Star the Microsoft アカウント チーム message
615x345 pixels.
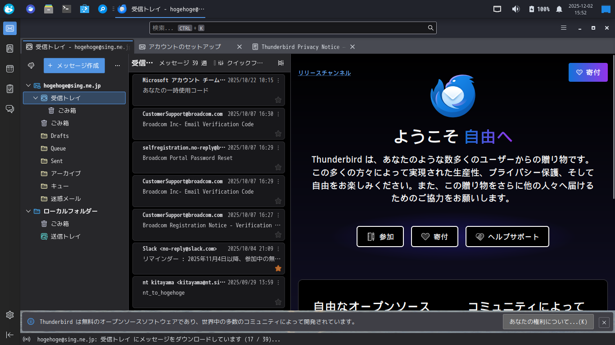click(278, 100)
